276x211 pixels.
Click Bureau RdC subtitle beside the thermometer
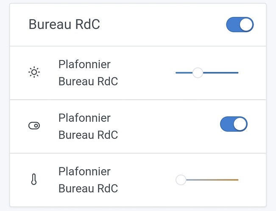click(88, 188)
